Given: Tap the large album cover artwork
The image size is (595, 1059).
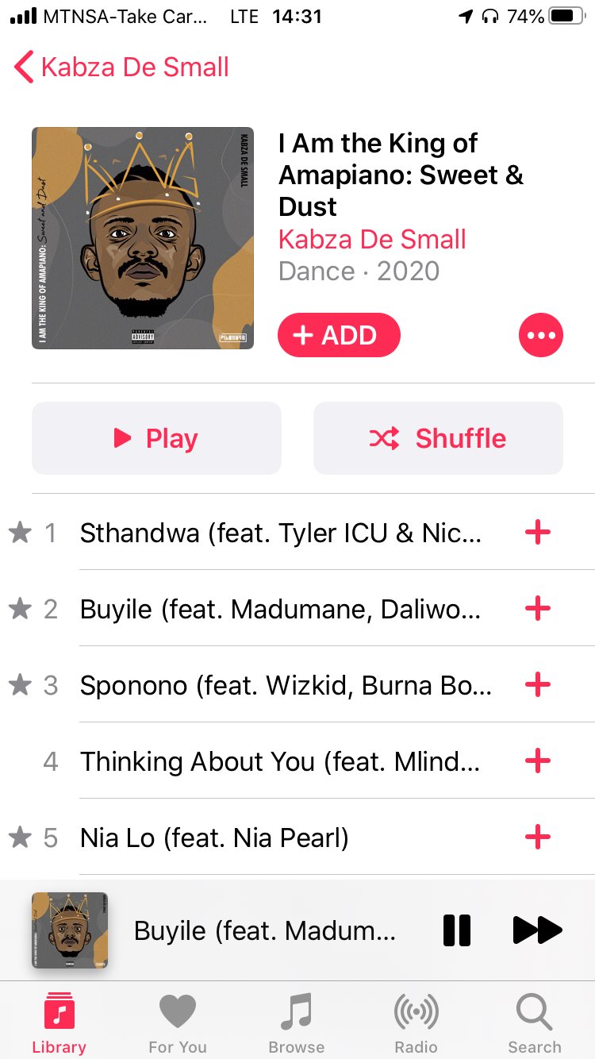Looking at the screenshot, I should click(143, 238).
